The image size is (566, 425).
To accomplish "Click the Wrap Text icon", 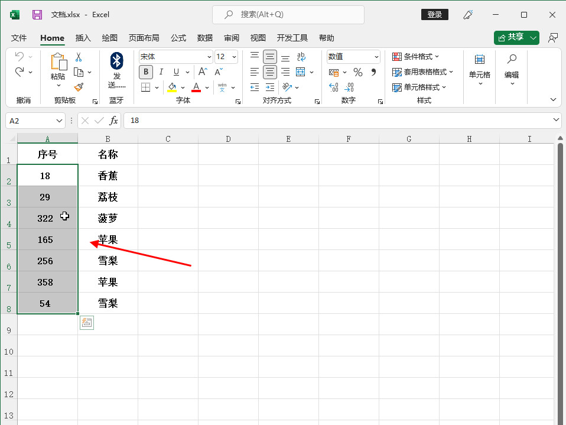I will click(301, 57).
